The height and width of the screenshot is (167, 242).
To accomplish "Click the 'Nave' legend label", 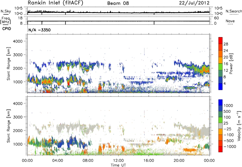I will coord(230,21).
